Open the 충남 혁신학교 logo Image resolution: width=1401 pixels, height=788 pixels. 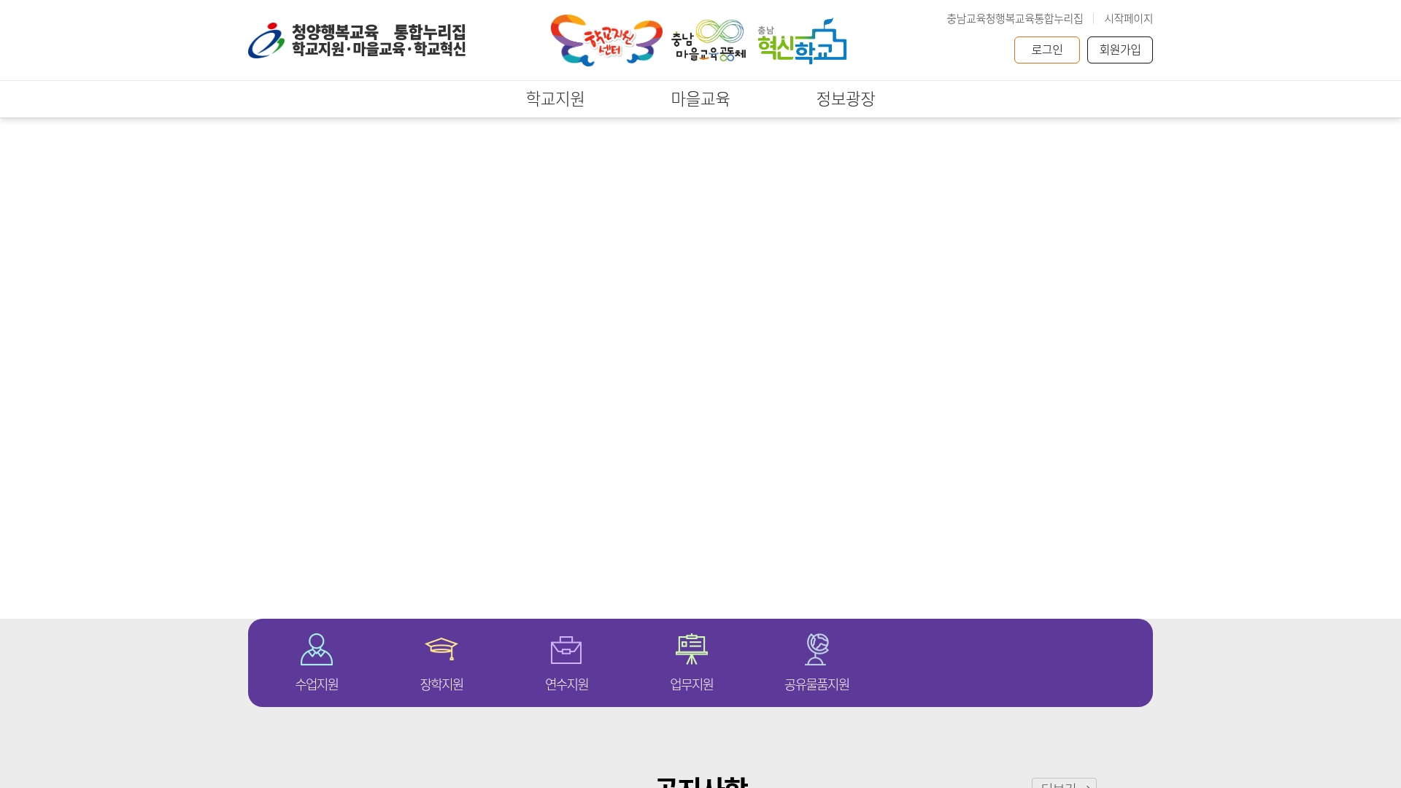[x=802, y=41]
